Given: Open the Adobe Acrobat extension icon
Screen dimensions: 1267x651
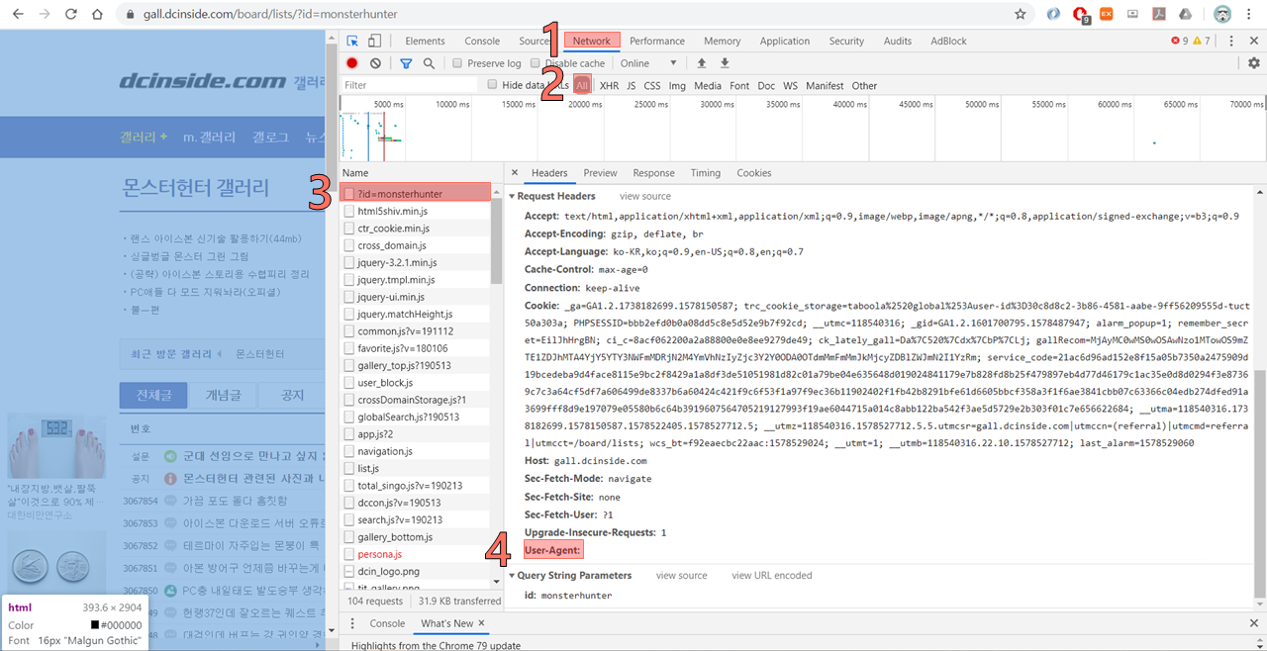Looking at the screenshot, I should [x=1158, y=14].
